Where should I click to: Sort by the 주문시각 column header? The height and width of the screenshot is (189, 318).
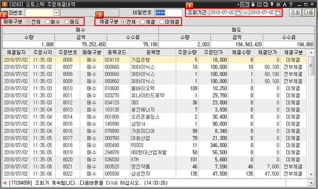click(43, 52)
